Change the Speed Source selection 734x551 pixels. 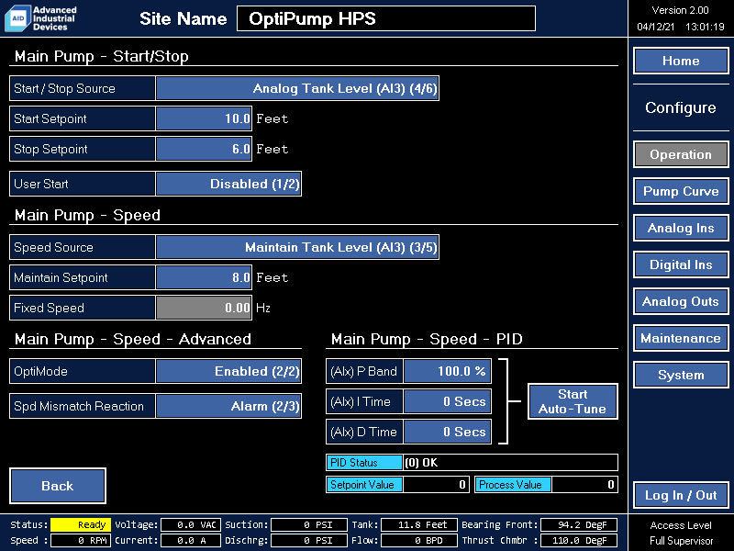click(297, 247)
